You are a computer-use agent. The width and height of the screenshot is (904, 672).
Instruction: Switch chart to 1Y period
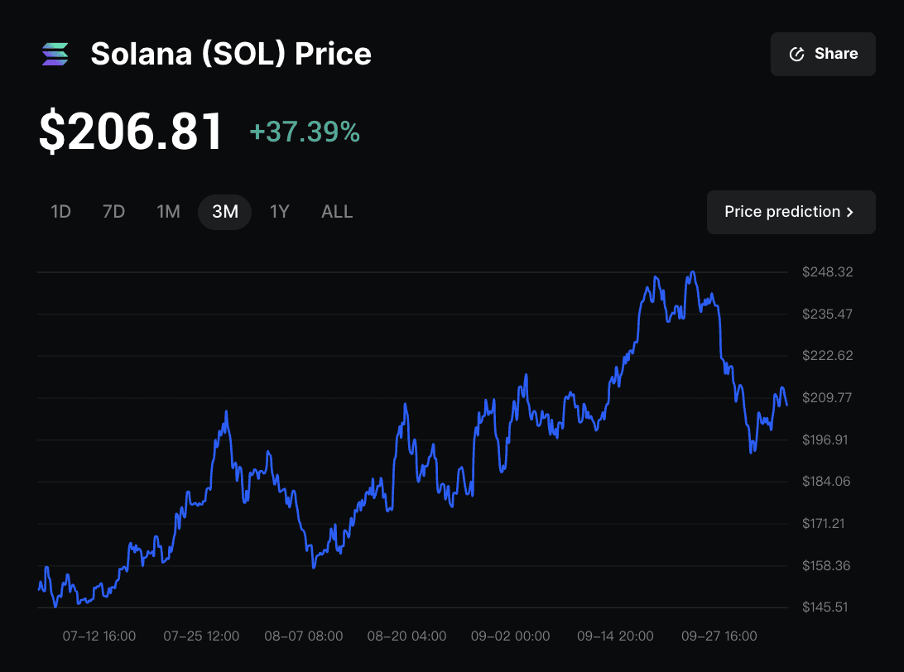click(x=280, y=212)
